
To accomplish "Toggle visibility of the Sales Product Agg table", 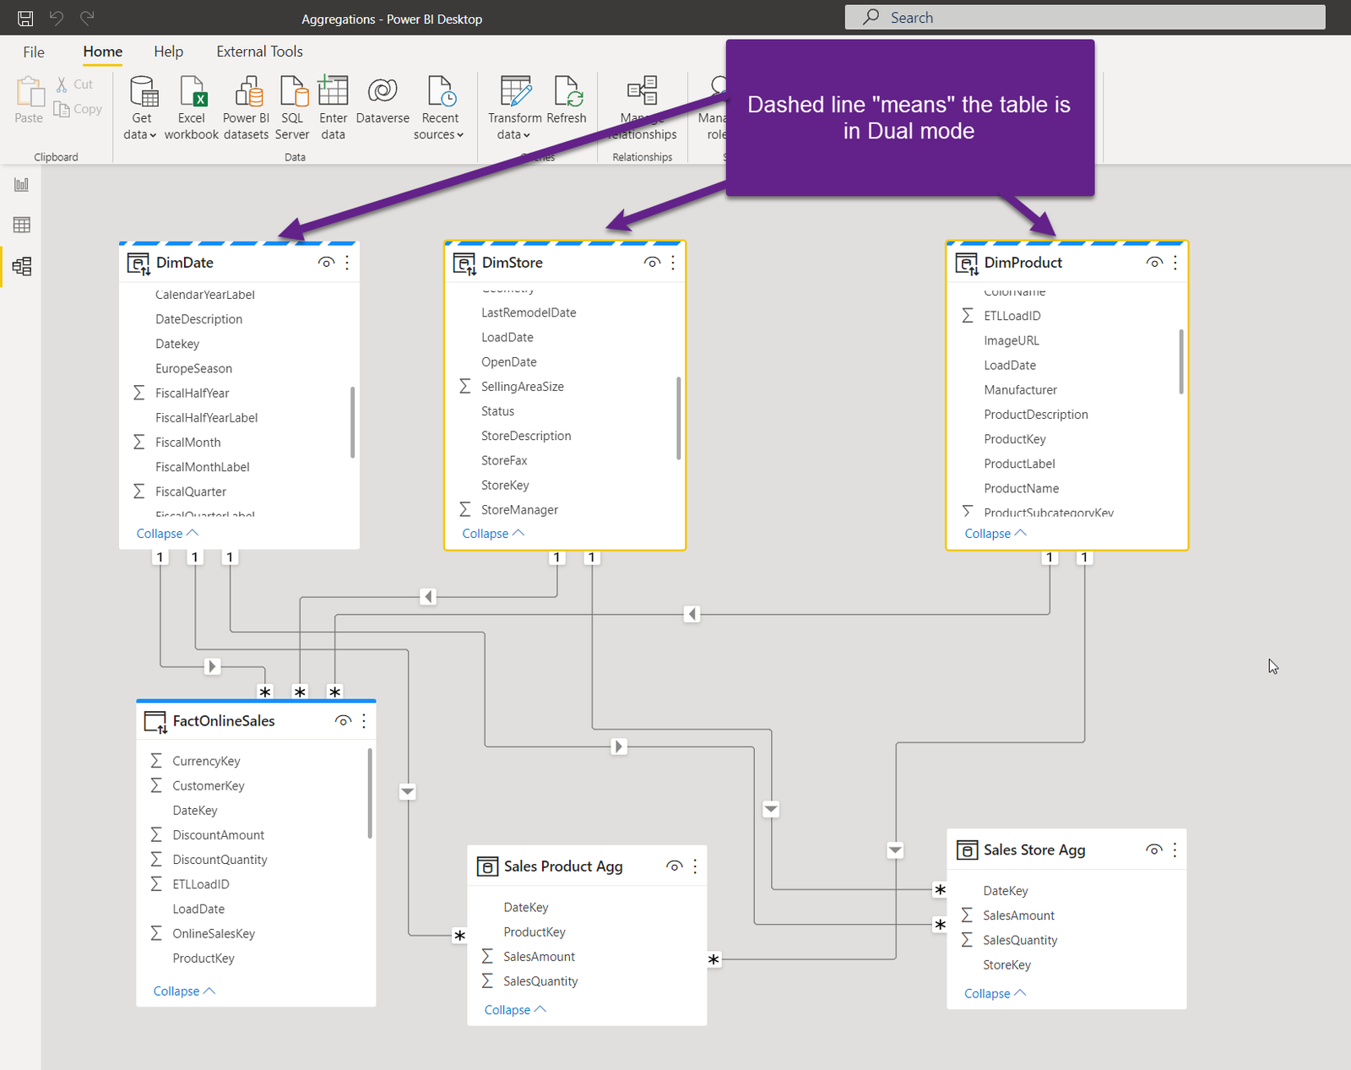I will [674, 866].
